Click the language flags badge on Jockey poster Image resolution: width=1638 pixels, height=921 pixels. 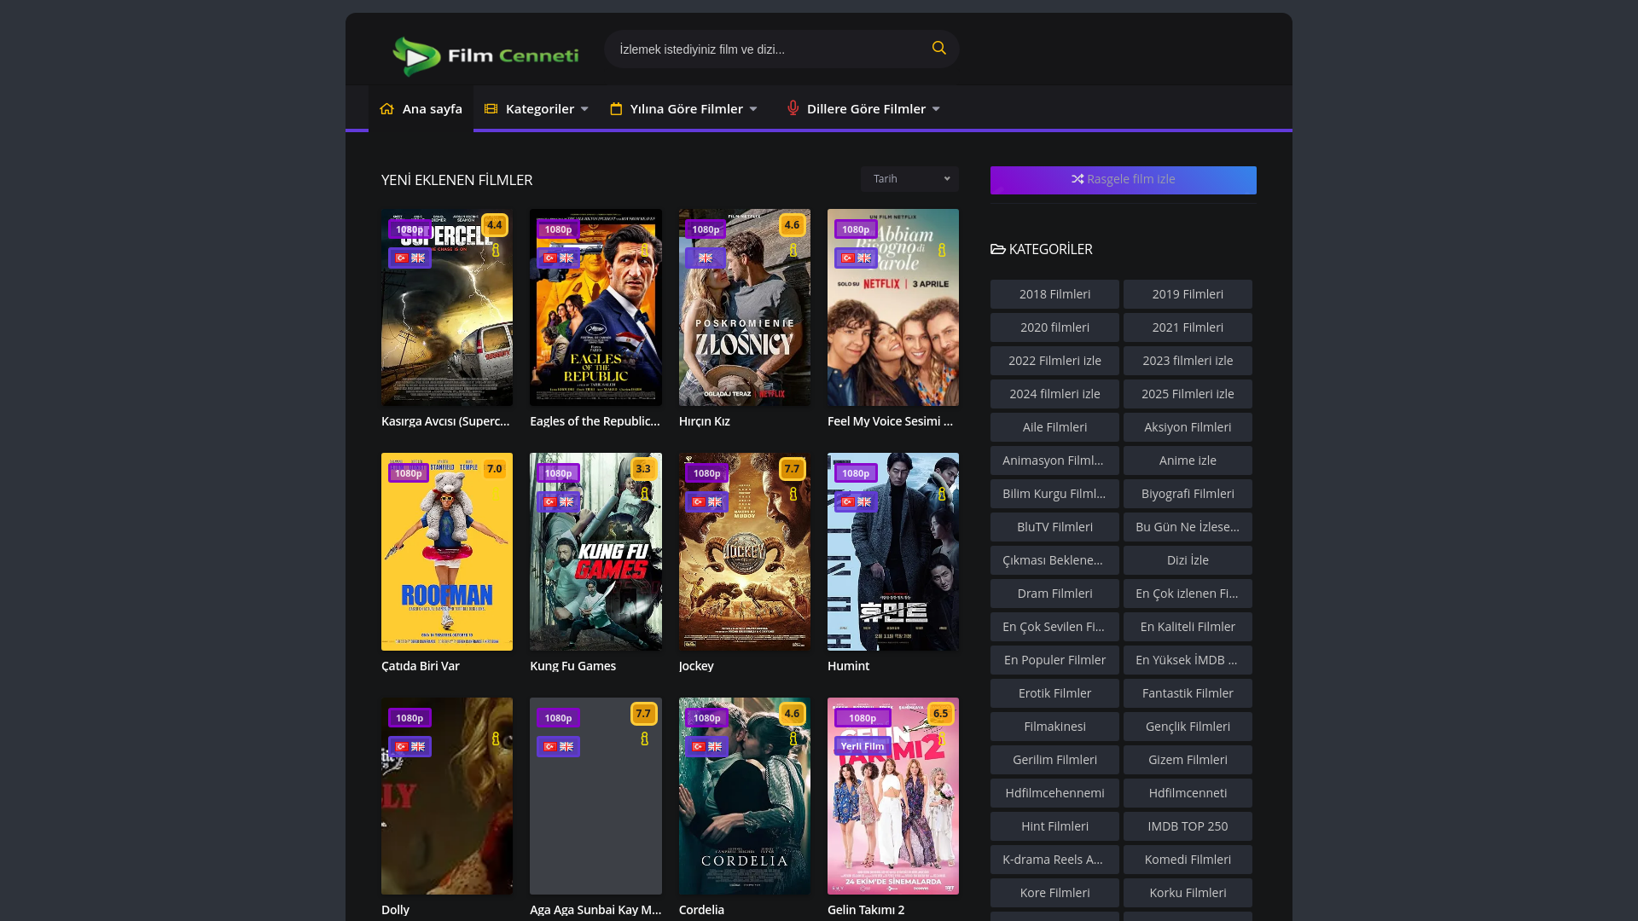point(706,502)
